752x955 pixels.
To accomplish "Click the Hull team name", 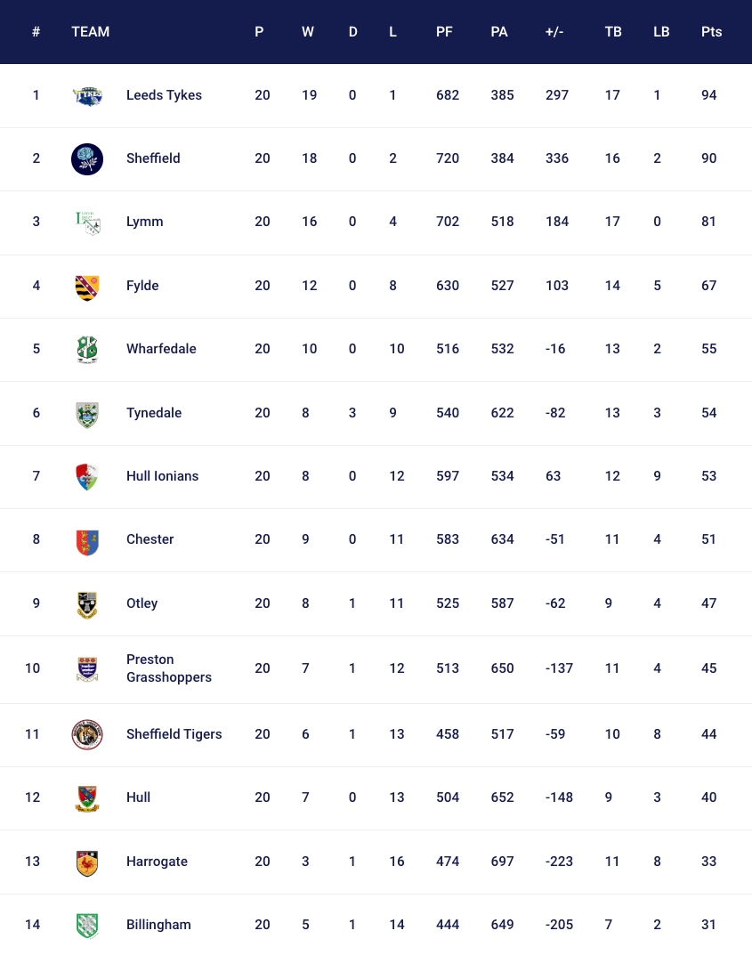I will click(x=138, y=797).
